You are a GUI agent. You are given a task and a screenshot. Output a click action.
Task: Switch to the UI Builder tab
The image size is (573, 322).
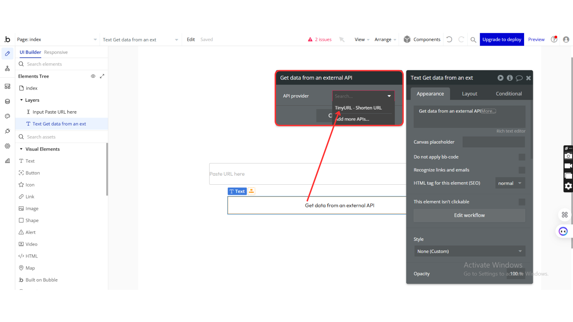(30, 52)
